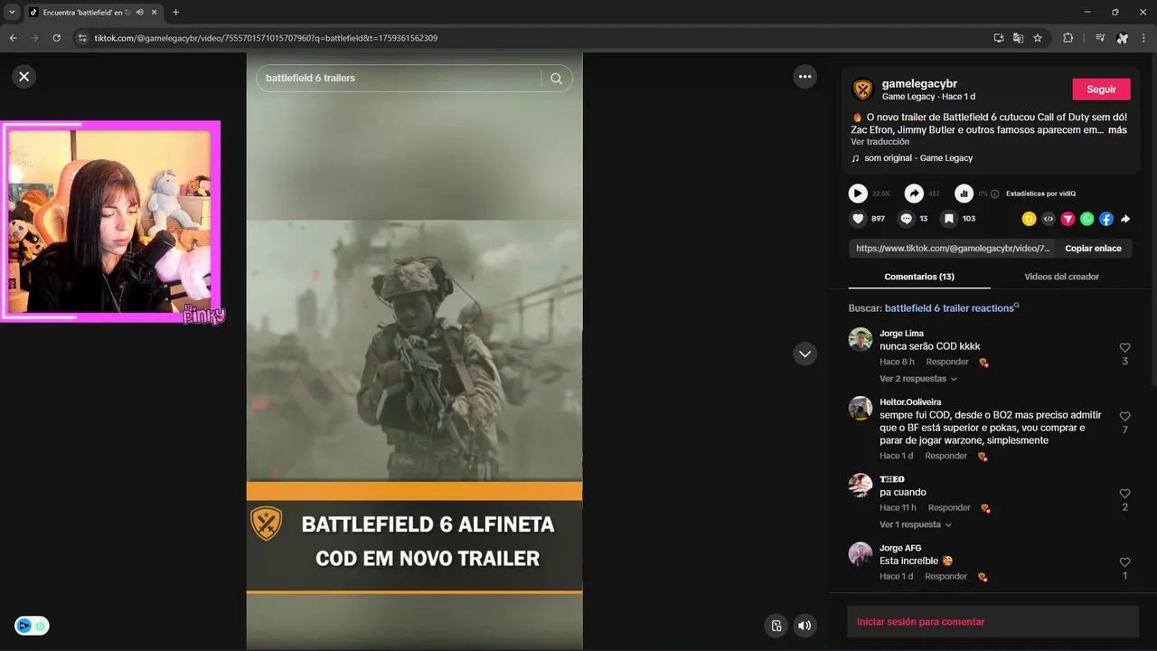Like Jorge Lima's comment
Image resolution: width=1157 pixels, height=651 pixels.
[1124, 348]
